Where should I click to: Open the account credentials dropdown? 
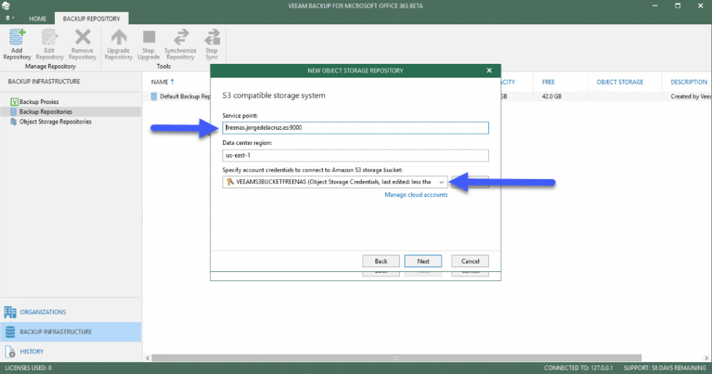pos(441,182)
